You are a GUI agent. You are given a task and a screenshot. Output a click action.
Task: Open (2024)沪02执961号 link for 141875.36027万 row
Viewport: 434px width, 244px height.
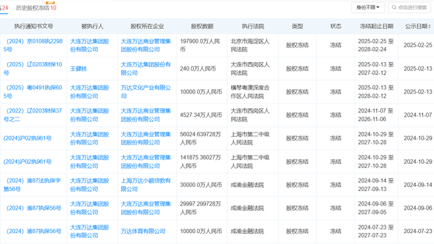click(27, 161)
